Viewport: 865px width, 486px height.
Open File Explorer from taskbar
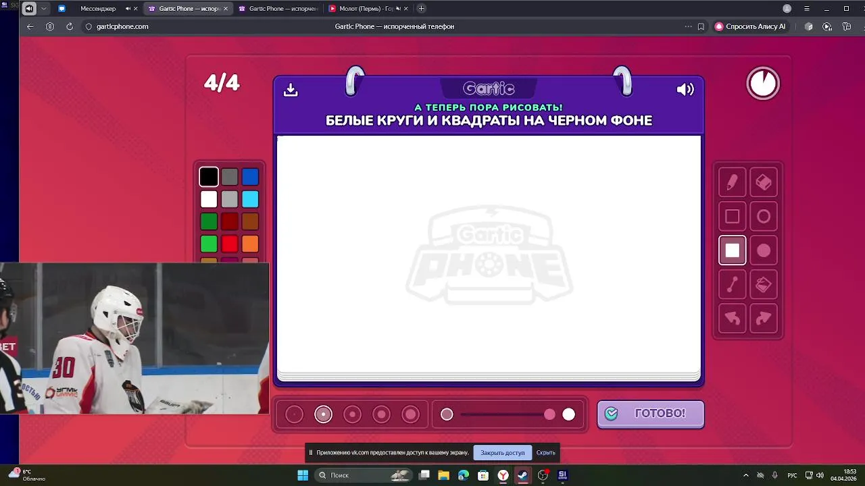click(x=443, y=475)
